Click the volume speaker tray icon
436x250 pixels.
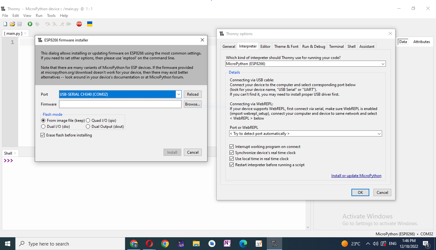[375, 244]
